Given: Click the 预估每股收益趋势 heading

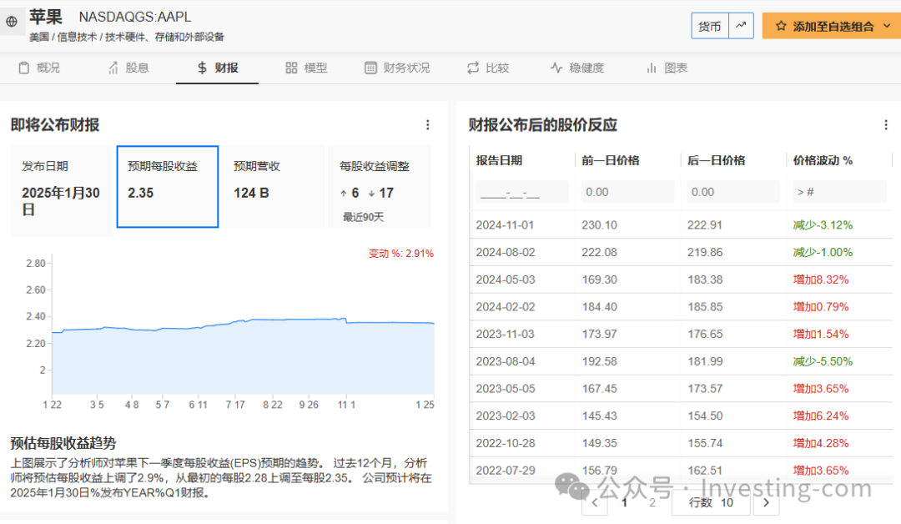Looking at the screenshot, I should (63, 443).
